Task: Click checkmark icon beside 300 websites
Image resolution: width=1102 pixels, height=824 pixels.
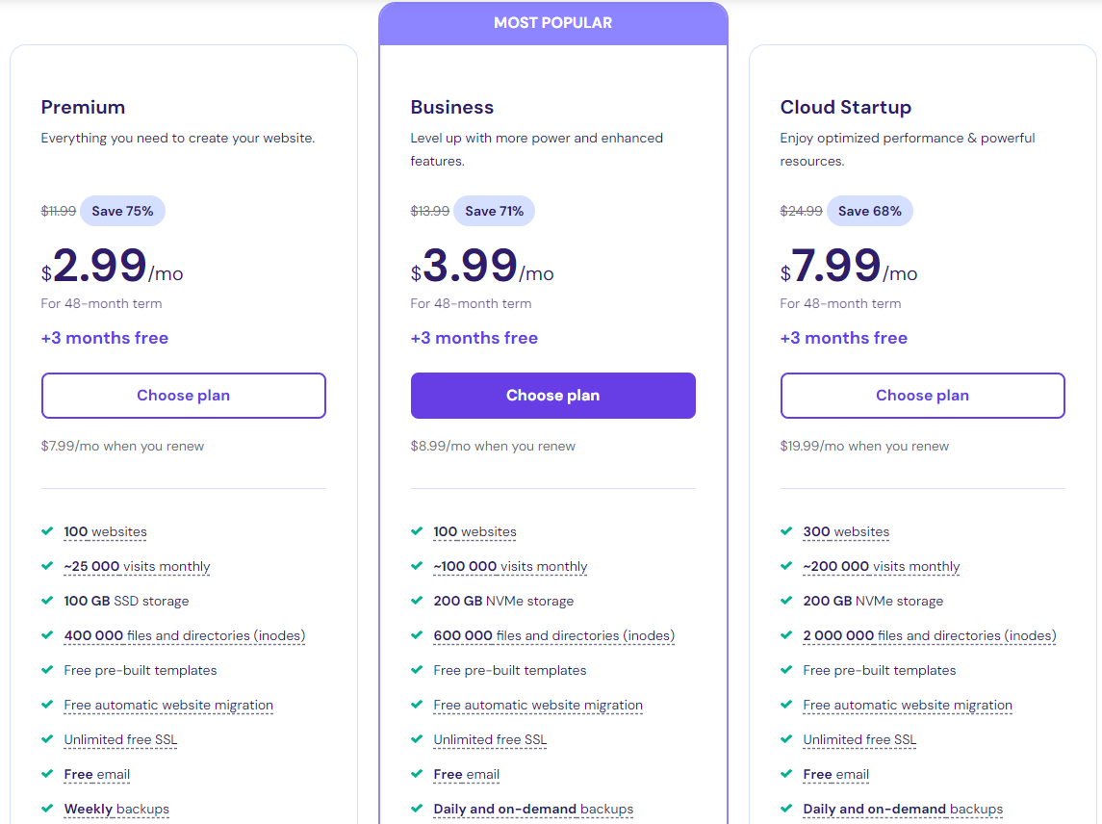Action: click(x=786, y=531)
